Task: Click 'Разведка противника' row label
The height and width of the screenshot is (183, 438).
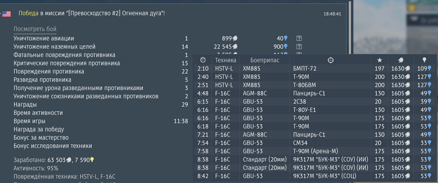Action: 42,80
